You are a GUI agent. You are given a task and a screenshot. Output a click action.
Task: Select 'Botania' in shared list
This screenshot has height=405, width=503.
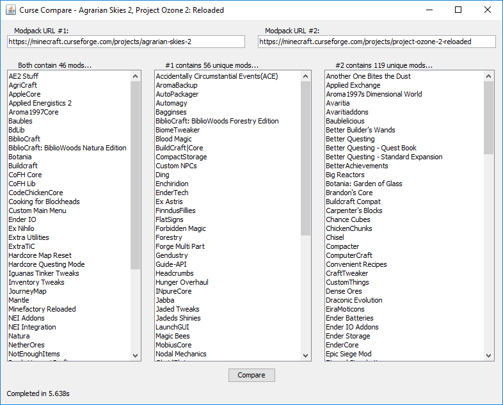tap(20, 157)
